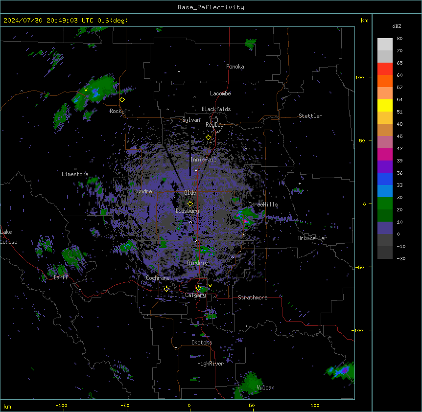Click the white plus marker north of Drumheller

(x=300, y=183)
